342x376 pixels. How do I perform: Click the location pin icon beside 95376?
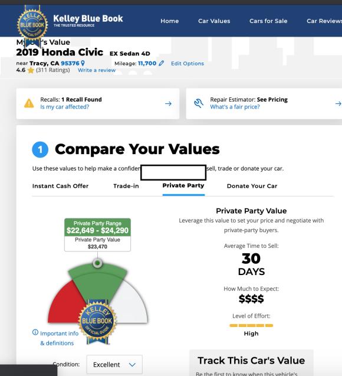click(83, 63)
